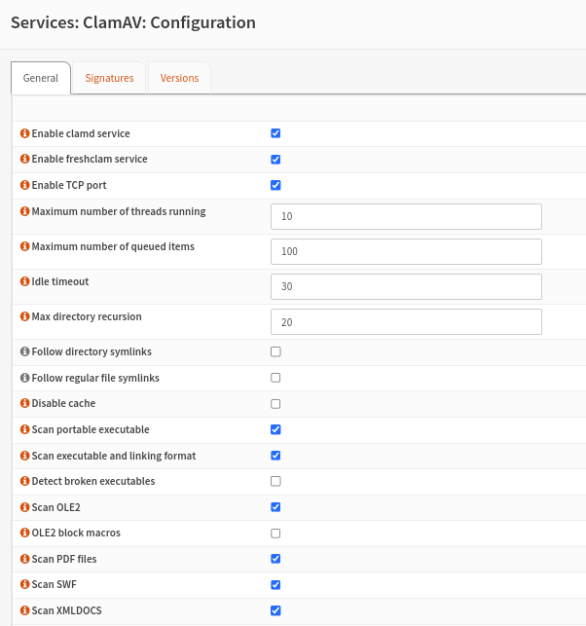Show help for Detect broken executables
Screen dimensions: 586x626
pyautogui.click(x=25, y=481)
